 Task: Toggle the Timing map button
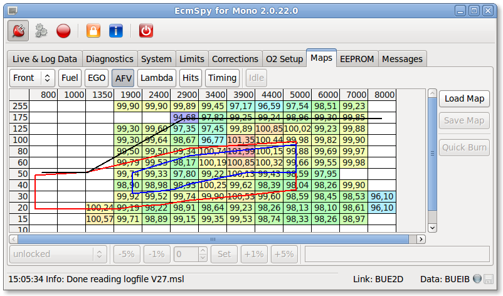(x=222, y=78)
